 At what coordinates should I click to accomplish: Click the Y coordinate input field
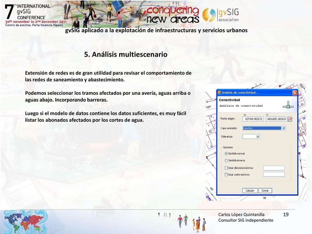pyautogui.click(x=276, y=119)
